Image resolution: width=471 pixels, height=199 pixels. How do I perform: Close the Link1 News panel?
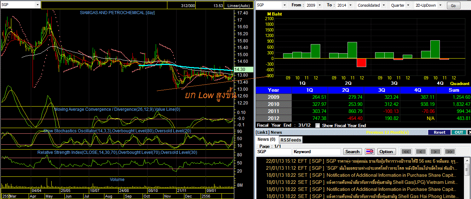469,132
